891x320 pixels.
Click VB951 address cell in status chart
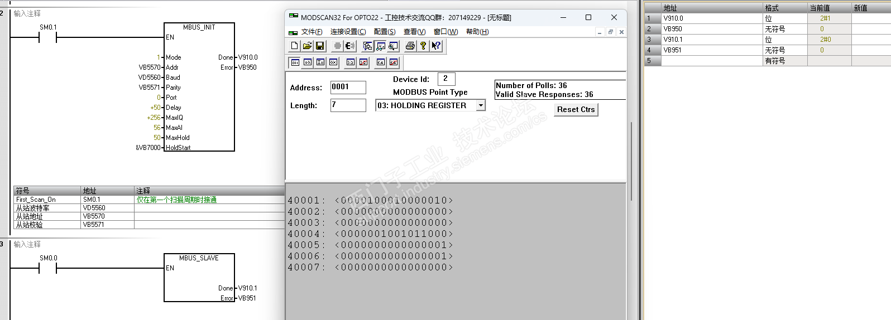point(712,50)
